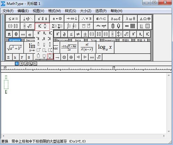The image size is (173, 145).
Task: Switch to the Trig tab
Action: click(x=94, y=40)
